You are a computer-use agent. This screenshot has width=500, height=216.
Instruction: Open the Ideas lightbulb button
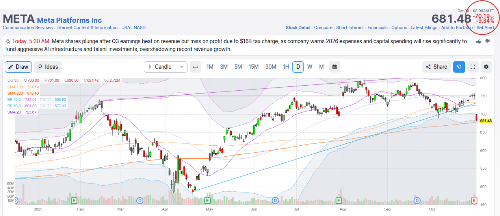(x=48, y=67)
